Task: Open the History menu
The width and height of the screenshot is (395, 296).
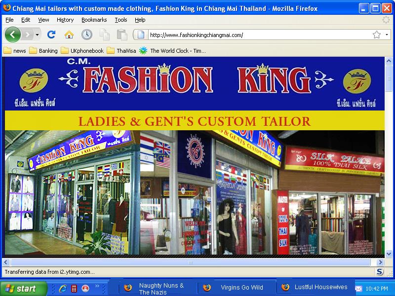Action: [x=65, y=20]
